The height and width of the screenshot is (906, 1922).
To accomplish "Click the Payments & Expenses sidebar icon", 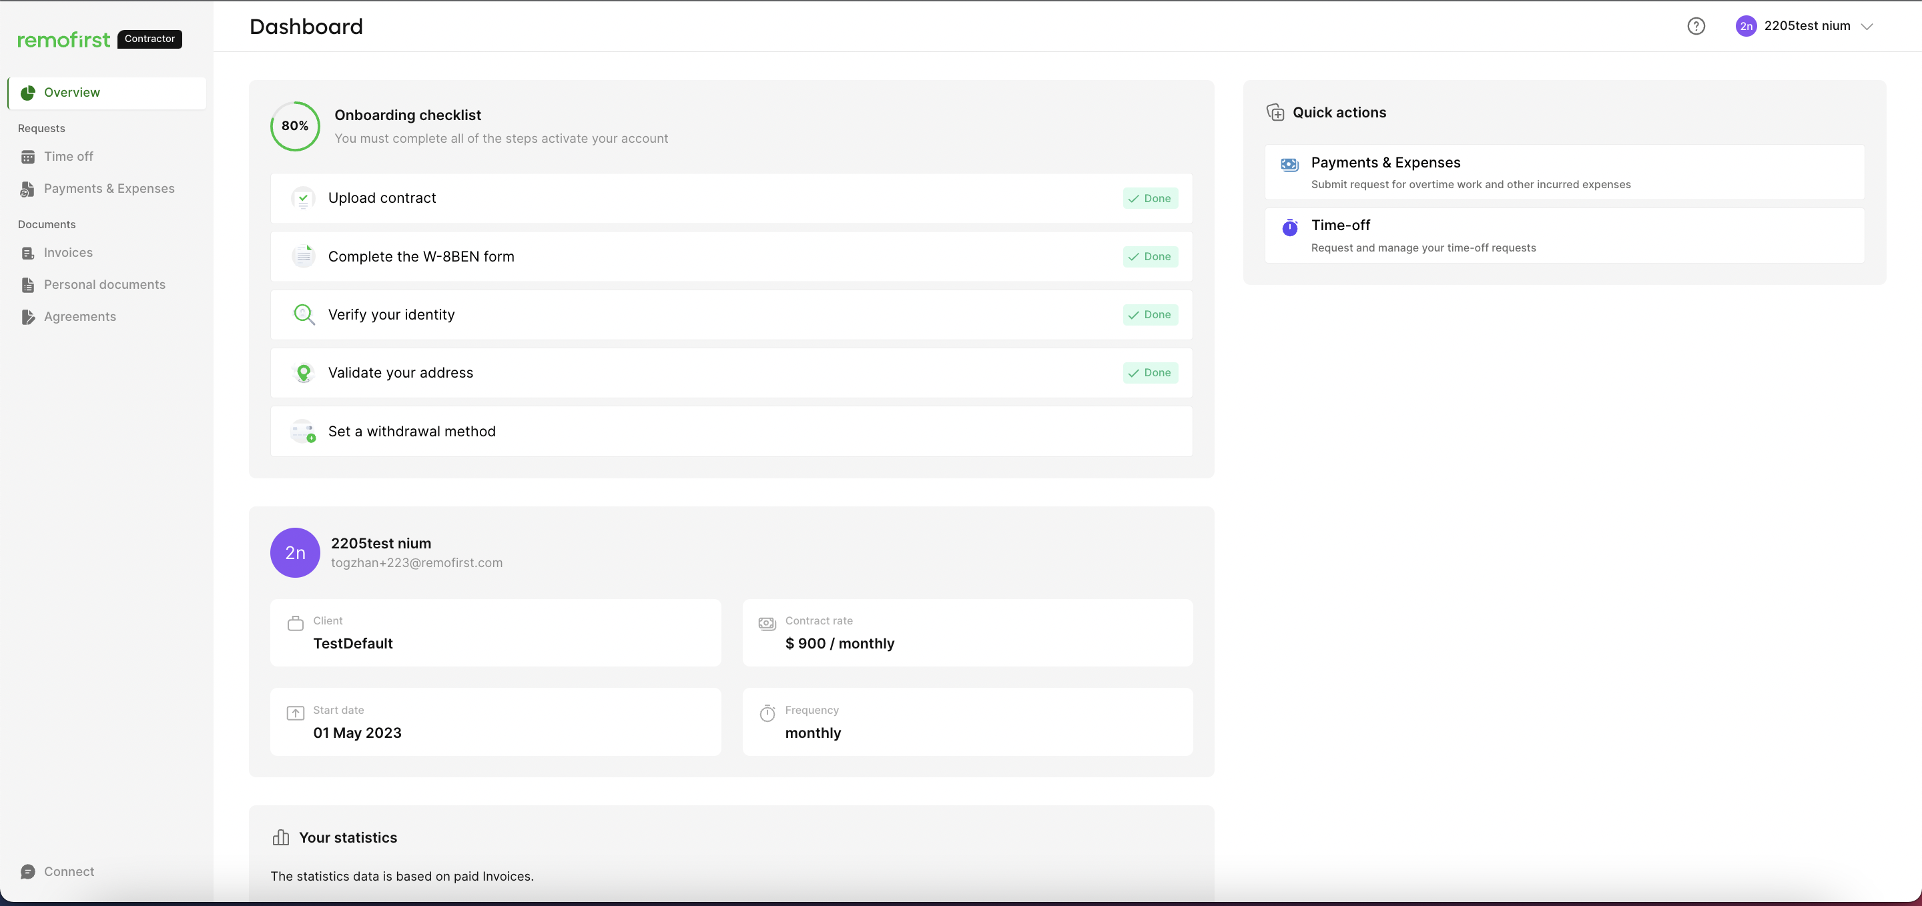I will pyautogui.click(x=27, y=189).
